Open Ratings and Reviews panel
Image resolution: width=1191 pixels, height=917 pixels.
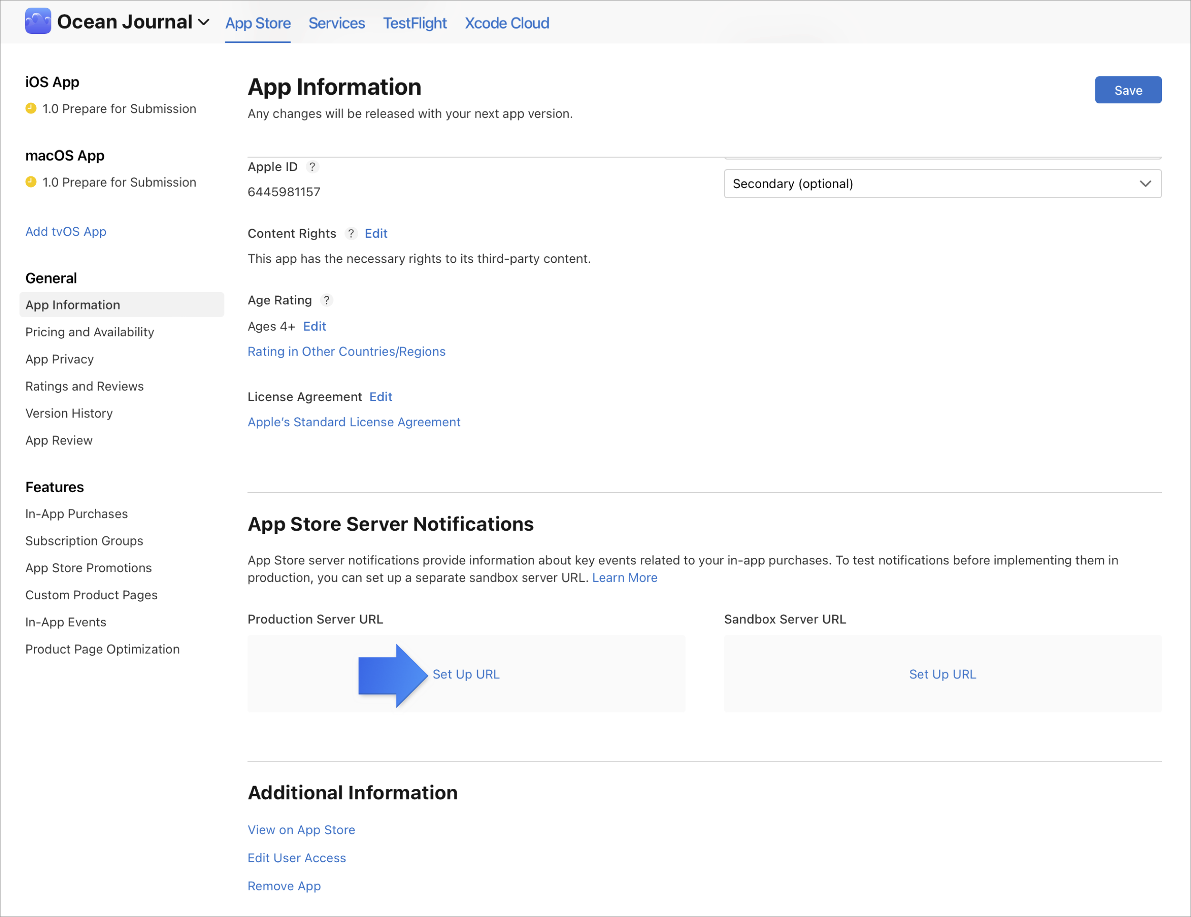click(x=85, y=385)
